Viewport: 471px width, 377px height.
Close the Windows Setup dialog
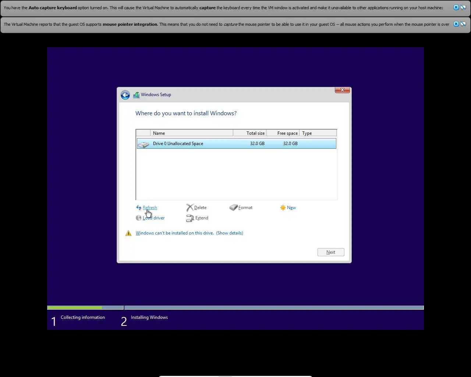pos(342,90)
